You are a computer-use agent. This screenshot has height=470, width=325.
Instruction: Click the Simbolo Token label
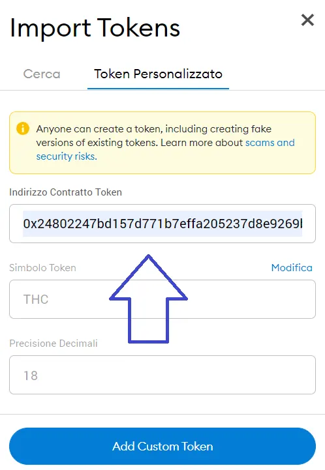[42, 268]
